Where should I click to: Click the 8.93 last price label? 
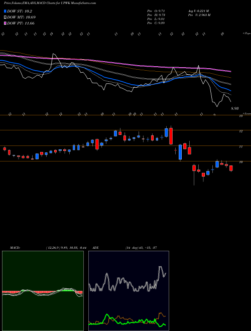click(x=235, y=108)
